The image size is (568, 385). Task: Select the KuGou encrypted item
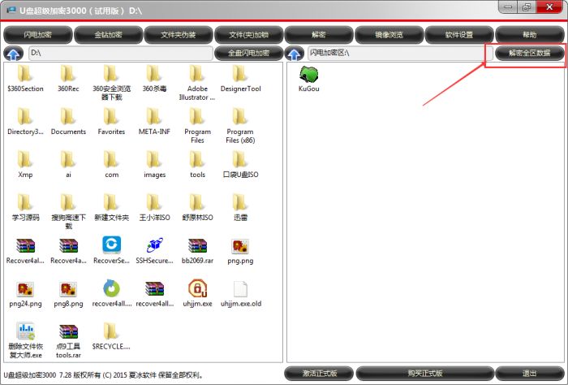coord(309,76)
